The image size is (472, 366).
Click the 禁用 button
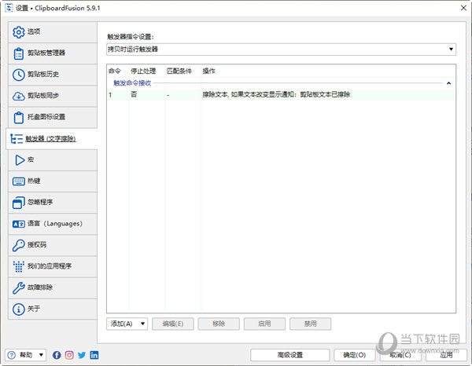coord(311,324)
